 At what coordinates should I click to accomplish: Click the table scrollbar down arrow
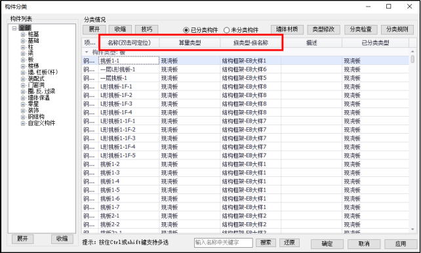click(x=412, y=229)
